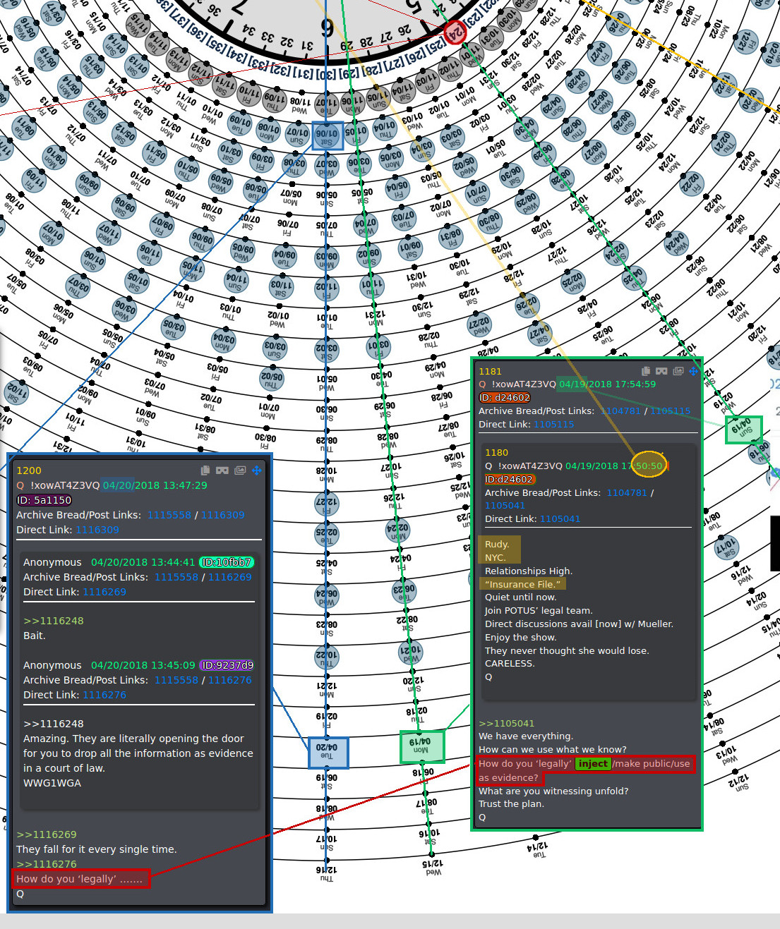Click timestamp 04/20/2018 13:47:29
Image resolution: width=780 pixels, height=929 pixels.
click(155, 485)
